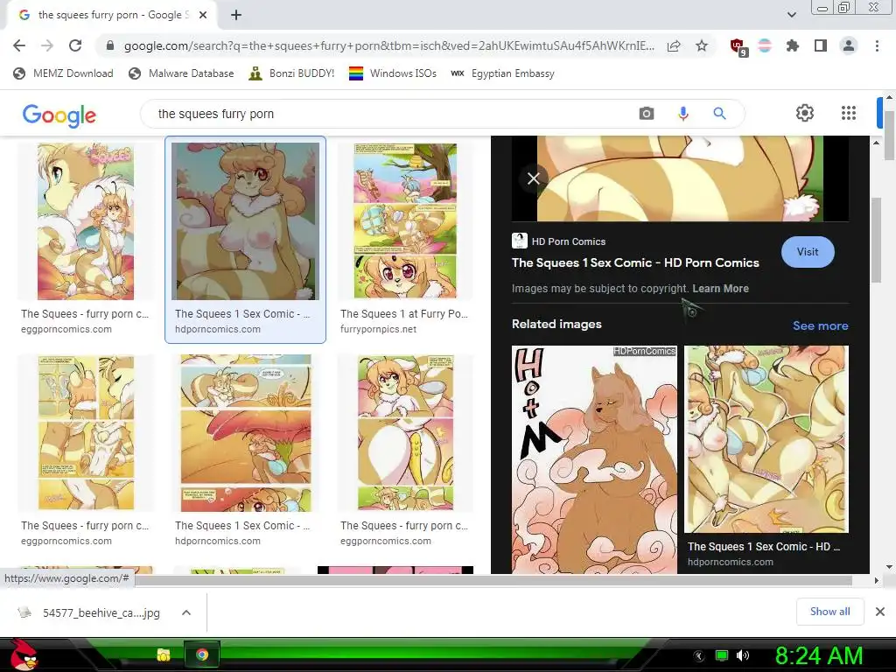Expand the download item options chevron

[x=186, y=612]
